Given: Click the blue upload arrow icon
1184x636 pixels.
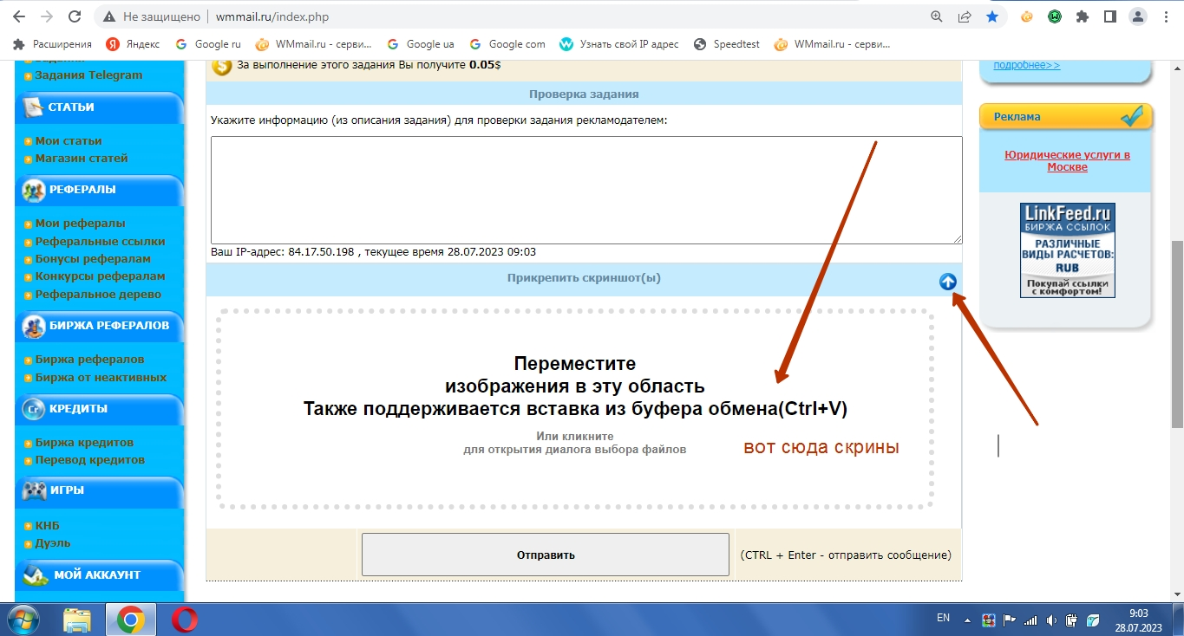Looking at the screenshot, I should (947, 282).
